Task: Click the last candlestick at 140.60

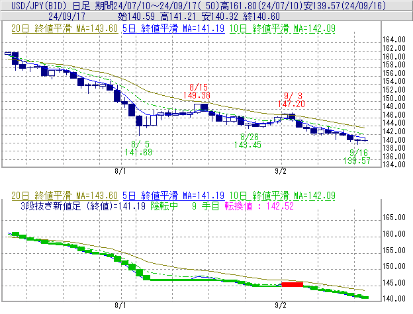Action: pyautogui.click(x=365, y=140)
